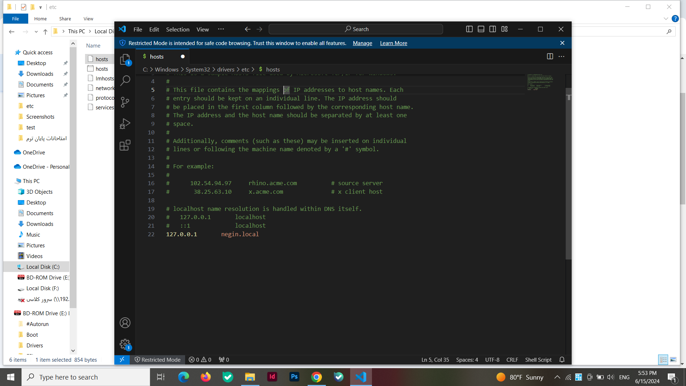The image size is (686, 386).
Task: Select the View menu
Action: point(203,29)
